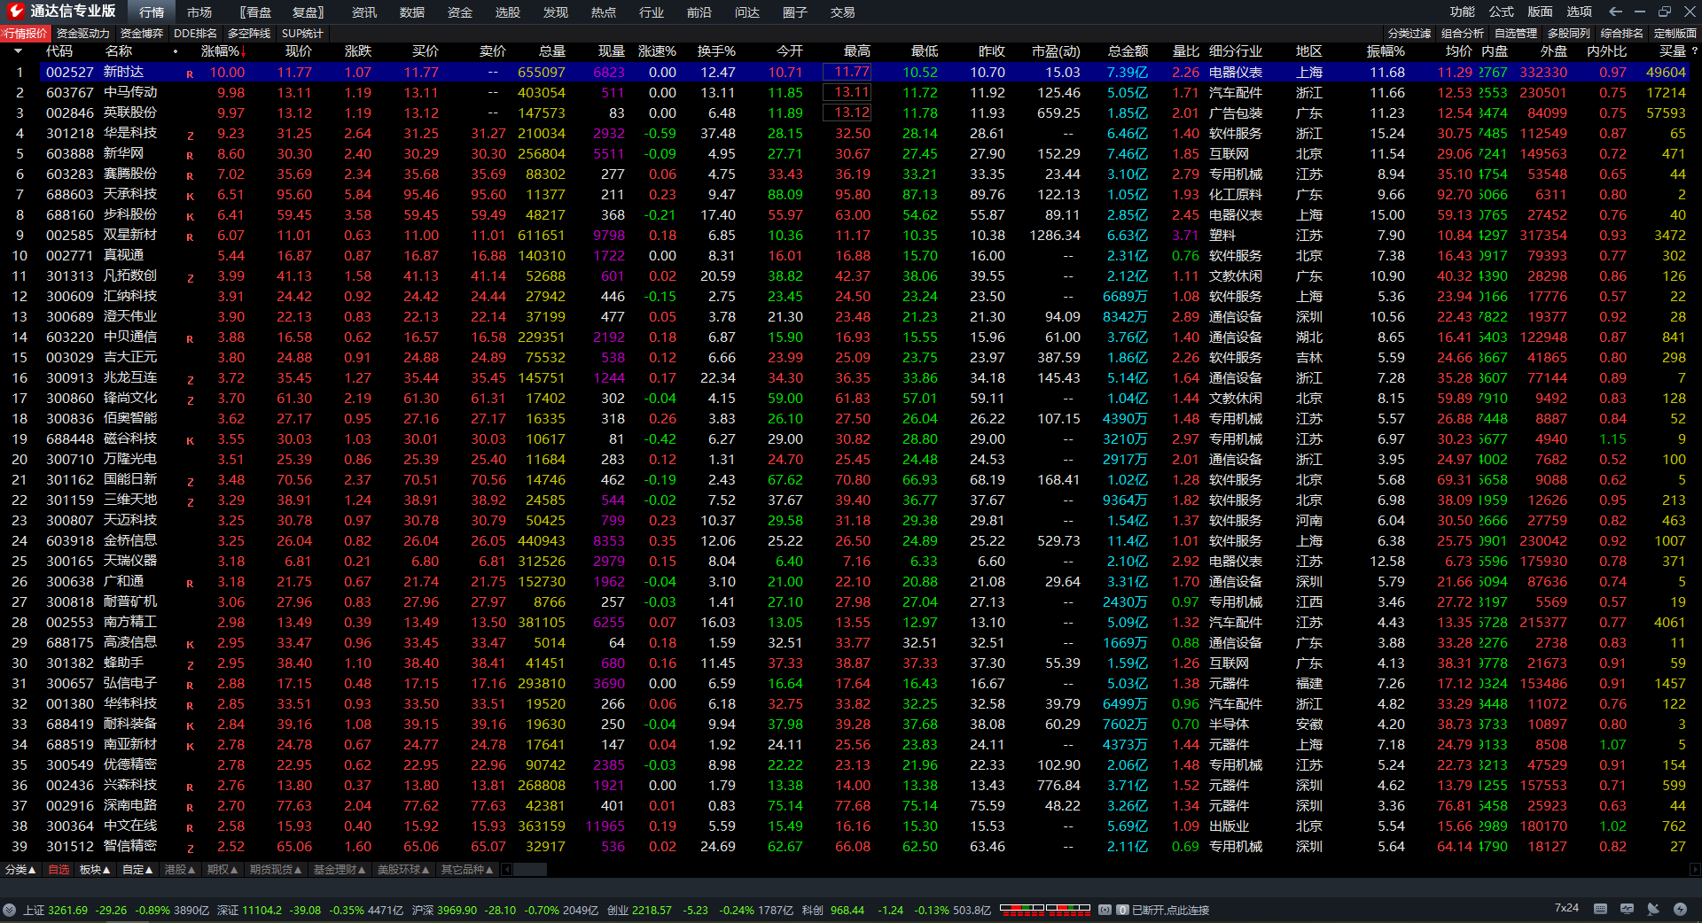Image resolution: width=1702 pixels, height=923 pixels.
Task: Expand the 其它品种 bottom category menu
Action: (467, 870)
